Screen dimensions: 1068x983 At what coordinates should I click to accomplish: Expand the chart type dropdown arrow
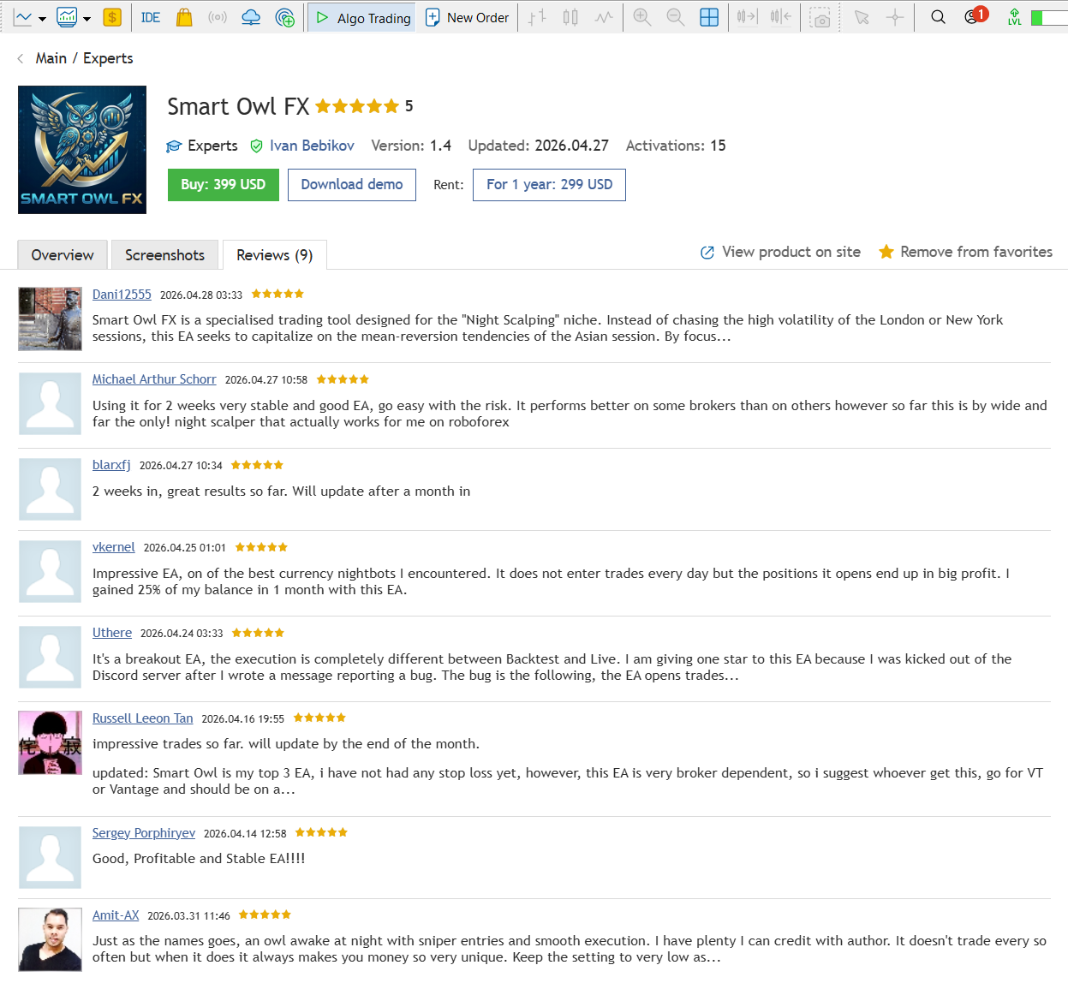[x=42, y=18]
